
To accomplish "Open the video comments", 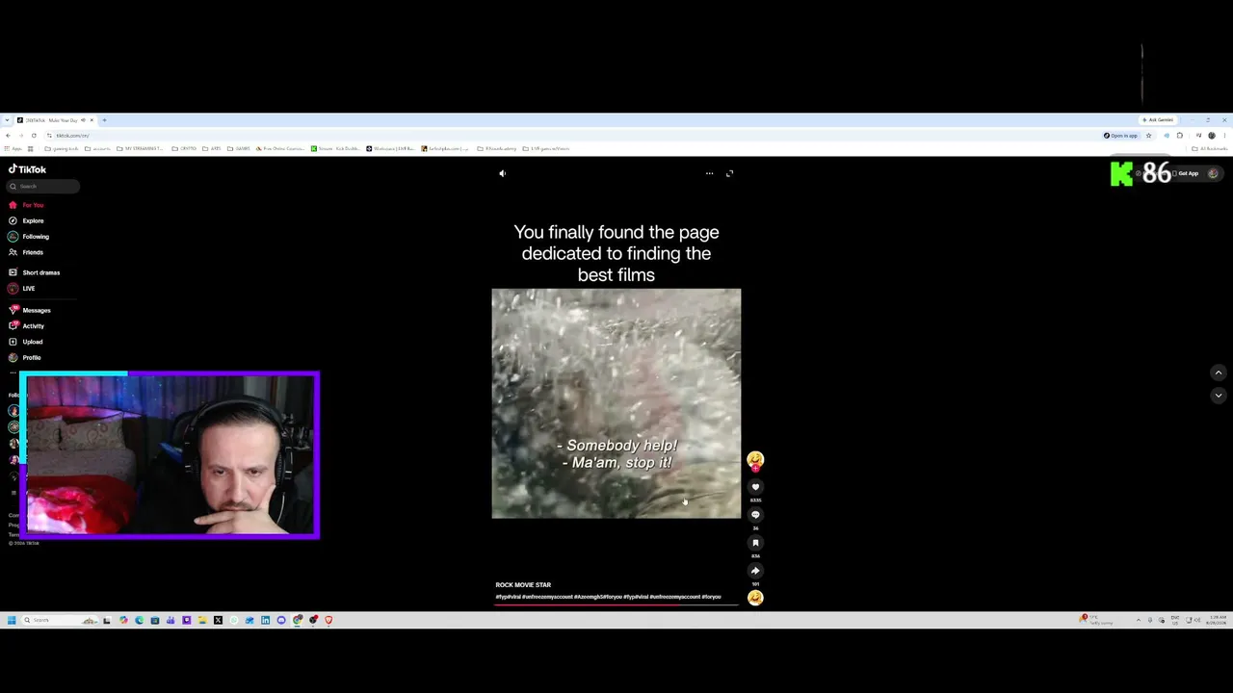I will pyautogui.click(x=755, y=515).
